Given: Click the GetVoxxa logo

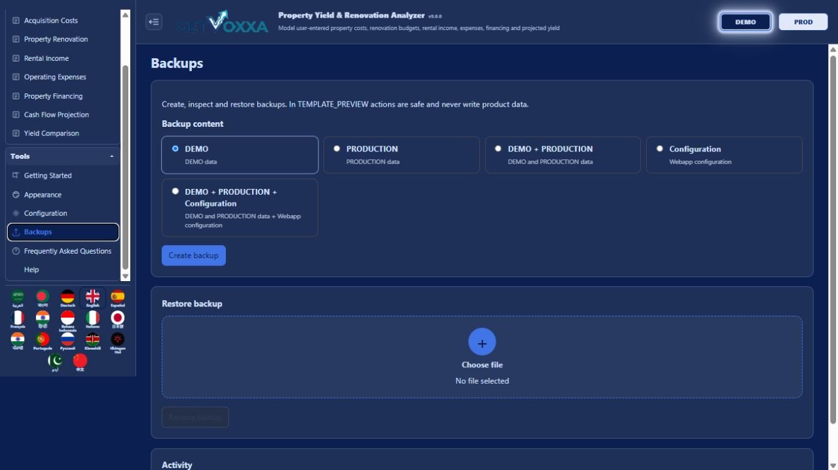Looking at the screenshot, I should pyautogui.click(x=223, y=22).
